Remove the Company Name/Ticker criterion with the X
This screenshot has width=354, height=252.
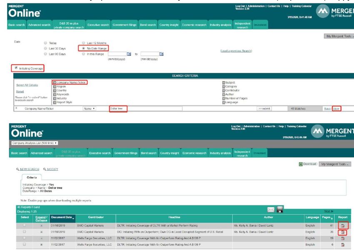tap(16, 108)
